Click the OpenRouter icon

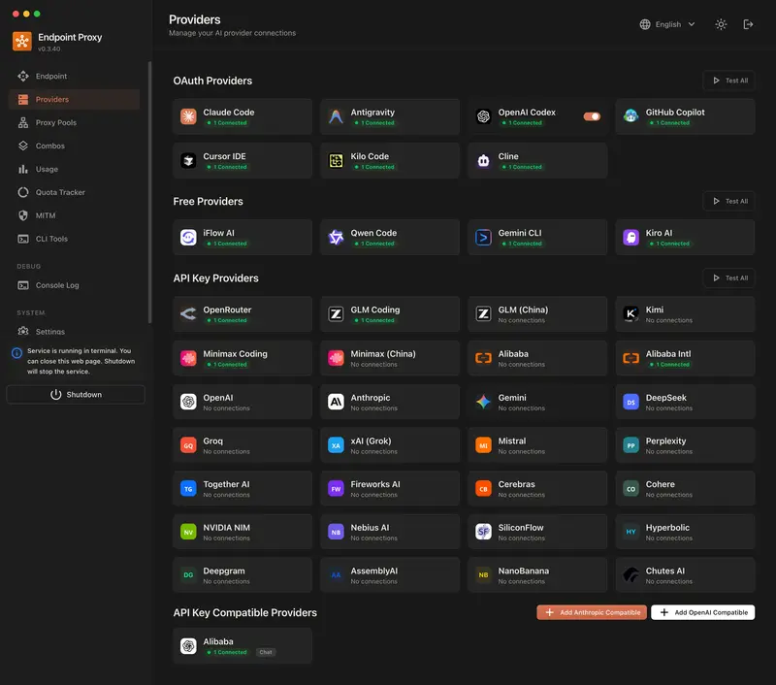pyautogui.click(x=188, y=314)
